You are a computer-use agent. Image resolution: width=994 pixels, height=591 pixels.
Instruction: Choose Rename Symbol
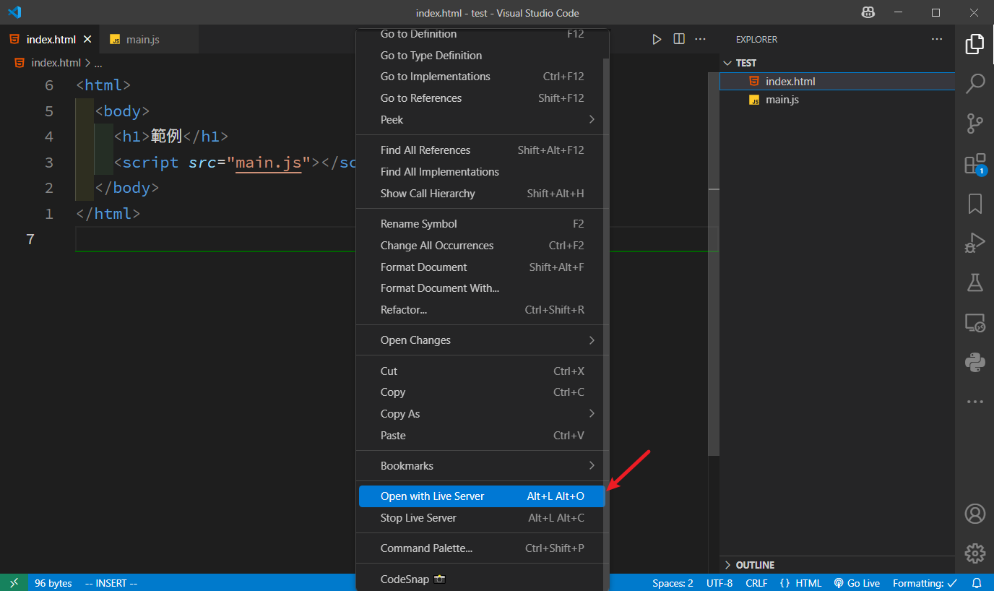480,224
